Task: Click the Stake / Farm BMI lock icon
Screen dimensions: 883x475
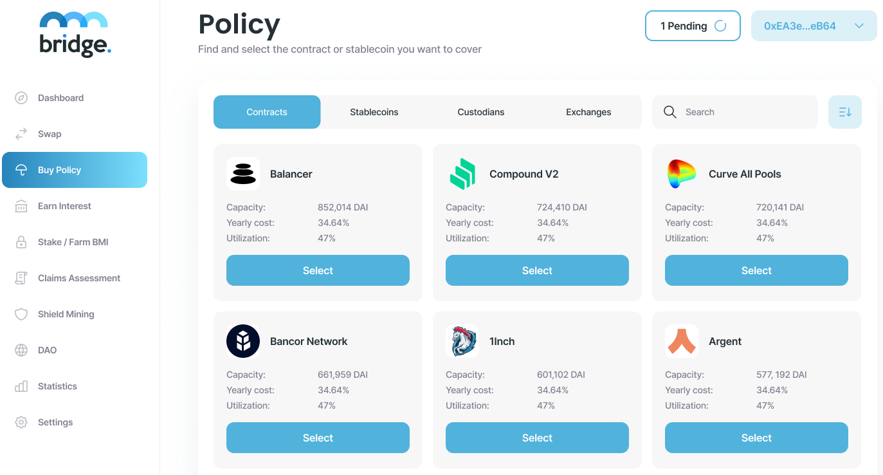Action: (21, 242)
